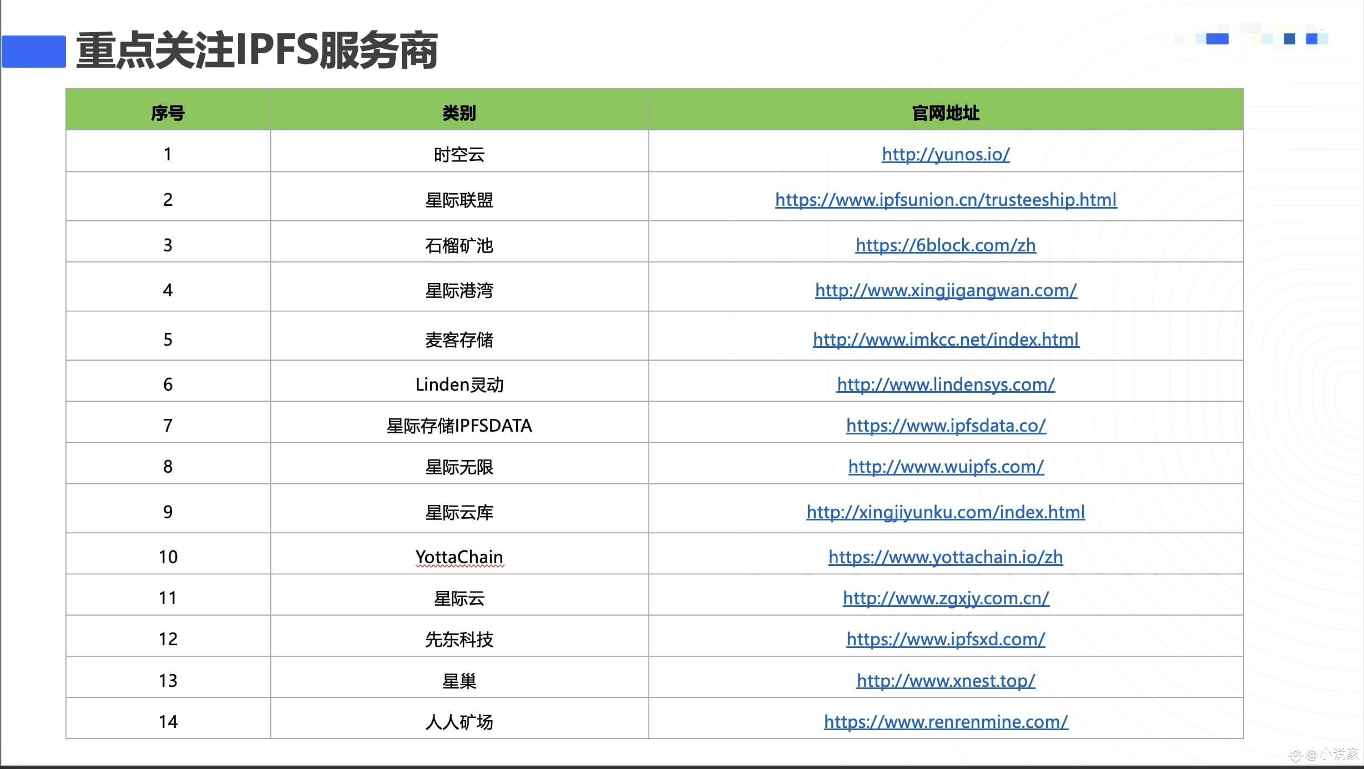Viewport: 1364px width, 769px height.
Task: Open the imkcc.net index link
Action: (x=946, y=340)
